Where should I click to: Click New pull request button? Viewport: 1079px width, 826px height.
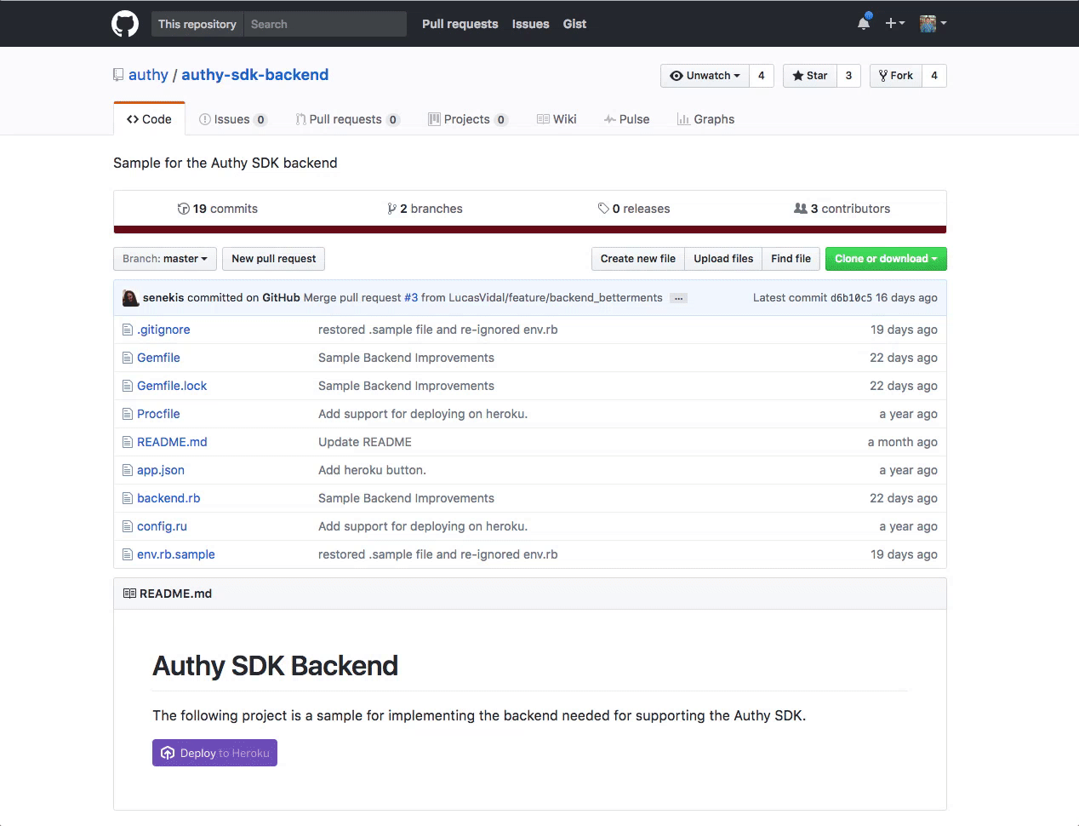tap(273, 259)
